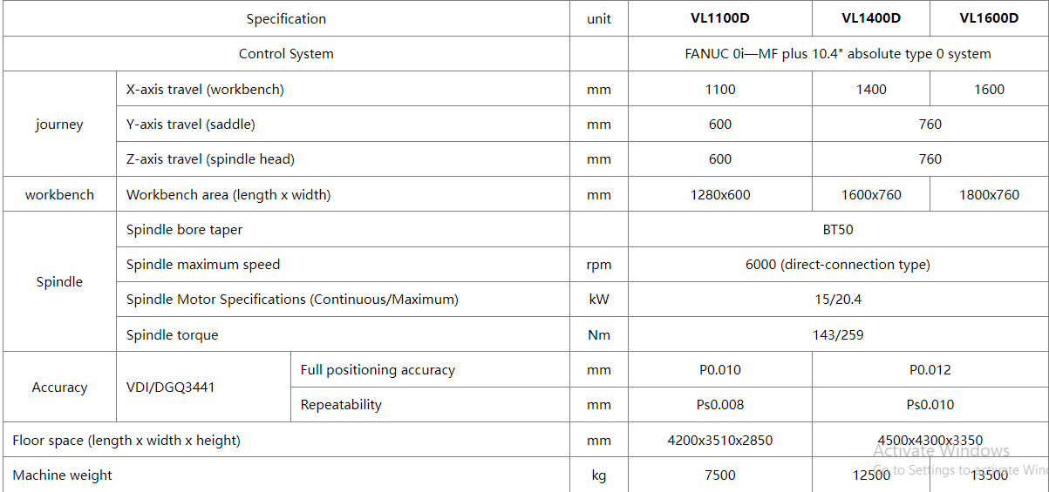Image resolution: width=1049 pixels, height=492 pixels.
Task: Click Z-axis travel (spindle head) label
Action: (210, 159)
